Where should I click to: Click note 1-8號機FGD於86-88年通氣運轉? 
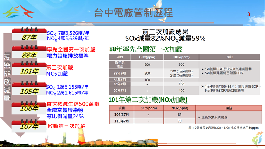point(228,69)
